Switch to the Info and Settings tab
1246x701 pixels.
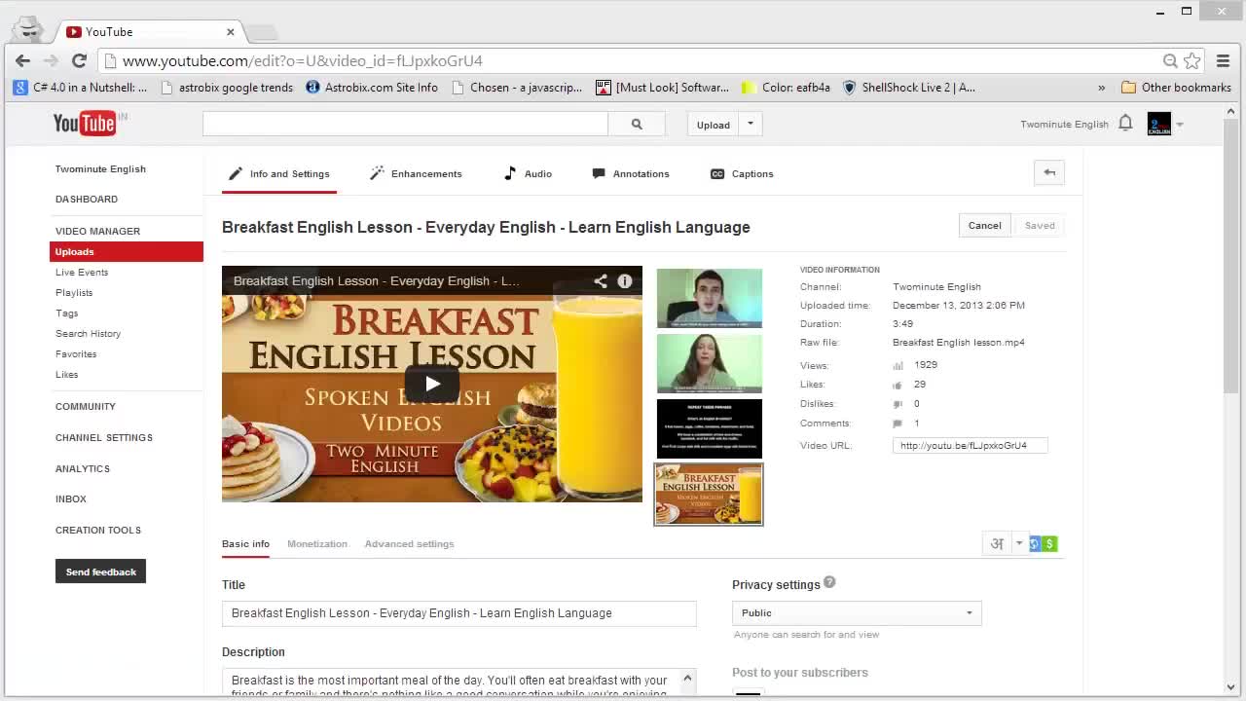coord(279,174)
